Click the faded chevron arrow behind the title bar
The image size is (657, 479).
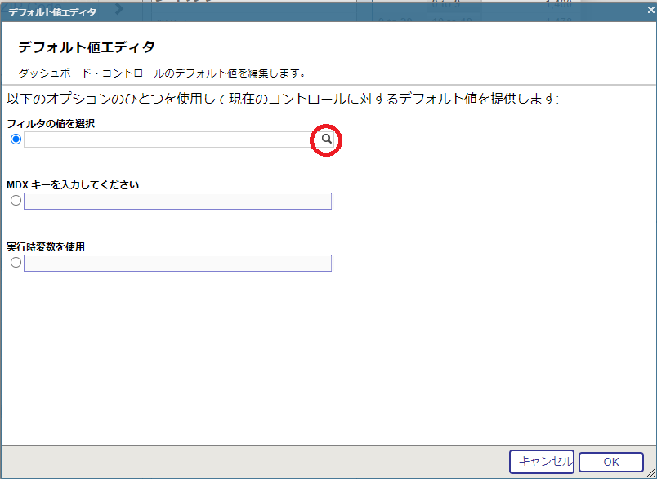pyautogui.click(x=118, y=9)
